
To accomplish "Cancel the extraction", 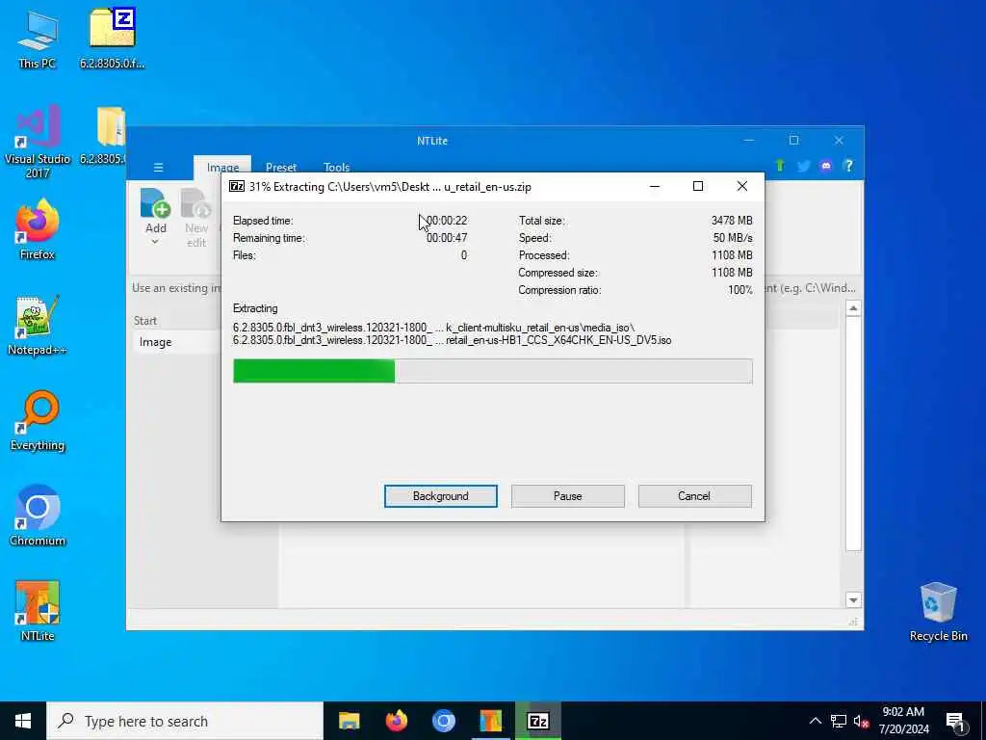I will 694,496.
